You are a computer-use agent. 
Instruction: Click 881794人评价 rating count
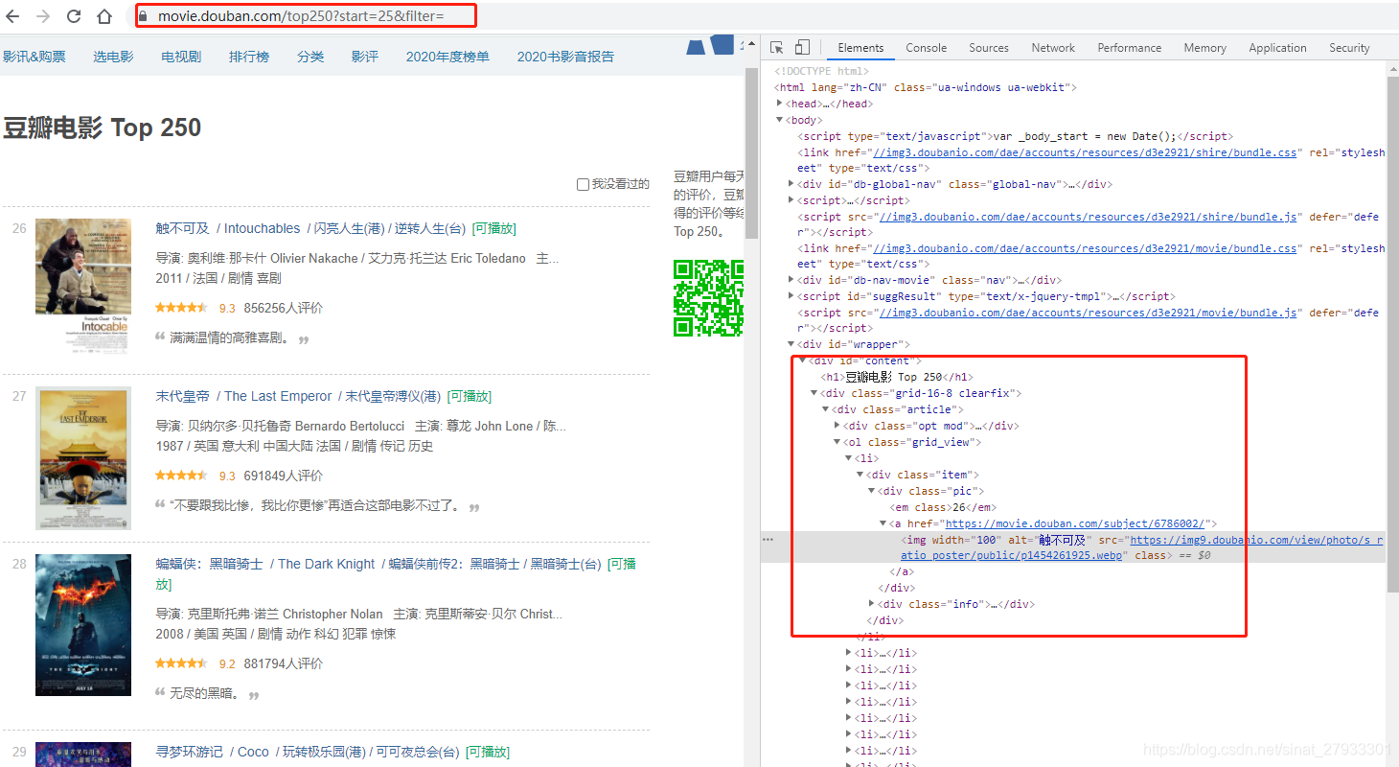point(284,663)
